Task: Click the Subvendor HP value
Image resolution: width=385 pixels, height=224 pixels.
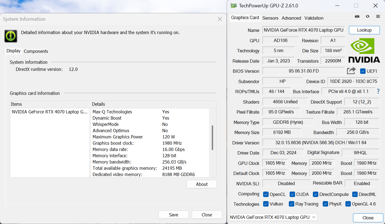Action: pos(283,81)
